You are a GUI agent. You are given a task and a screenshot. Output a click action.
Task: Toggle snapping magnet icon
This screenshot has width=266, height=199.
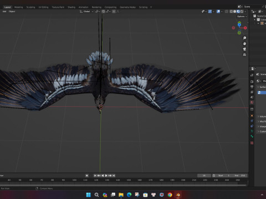coord(103,12)
